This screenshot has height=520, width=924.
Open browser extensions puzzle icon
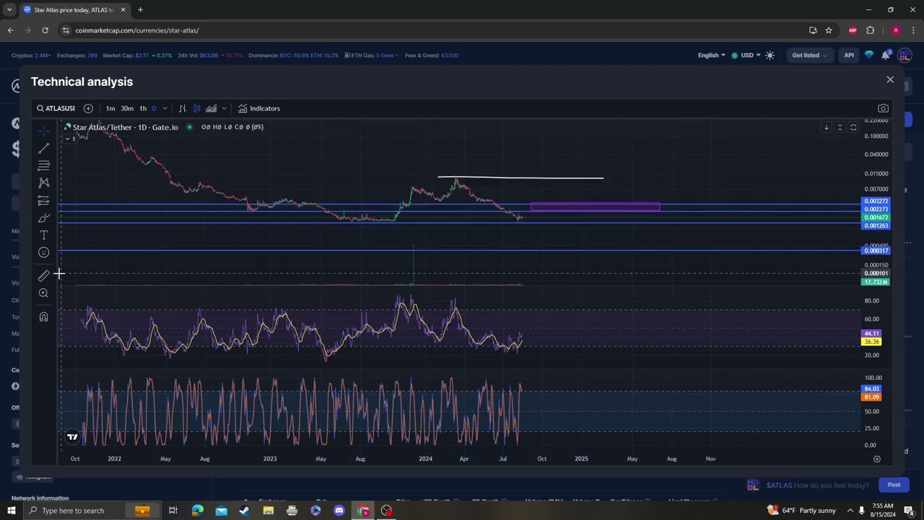870,30
